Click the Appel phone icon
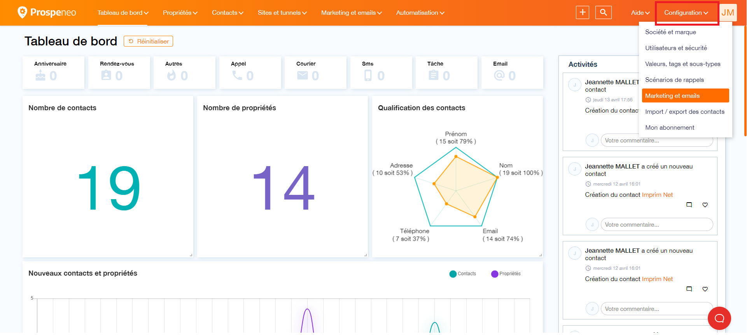 click(x=237, y=75)
